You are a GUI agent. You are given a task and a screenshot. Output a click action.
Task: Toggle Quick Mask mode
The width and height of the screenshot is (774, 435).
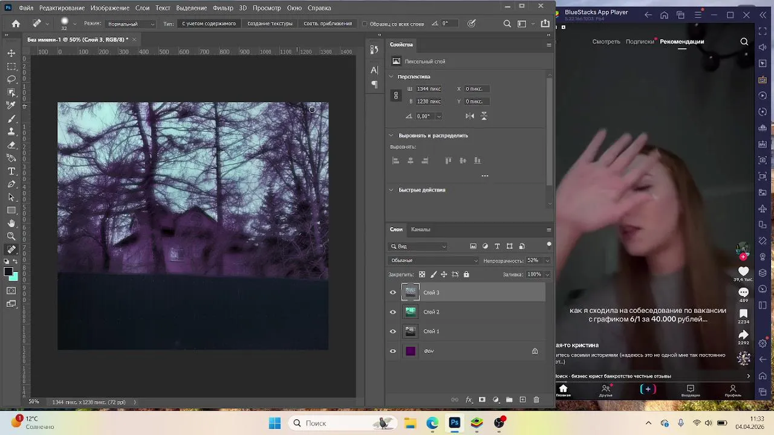(x=11, y=291)
